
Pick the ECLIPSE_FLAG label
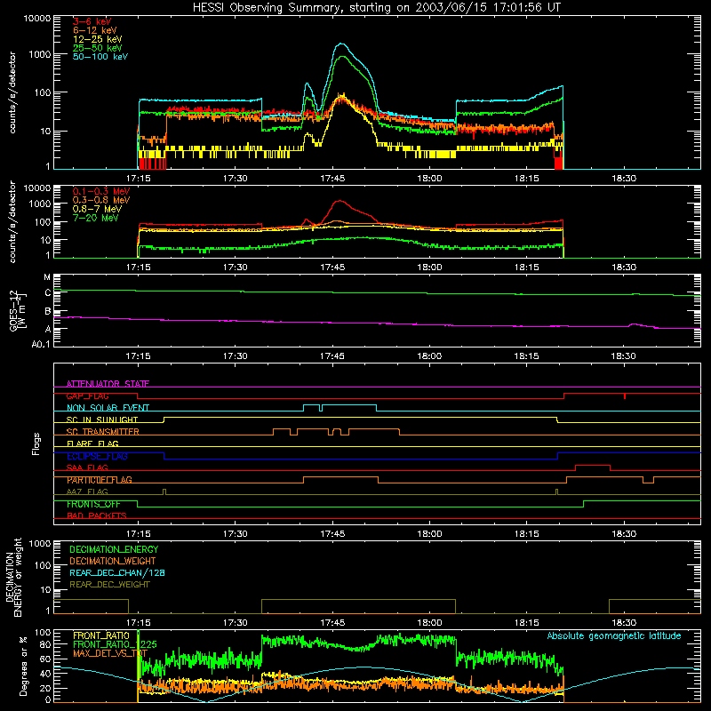(97, 456)
